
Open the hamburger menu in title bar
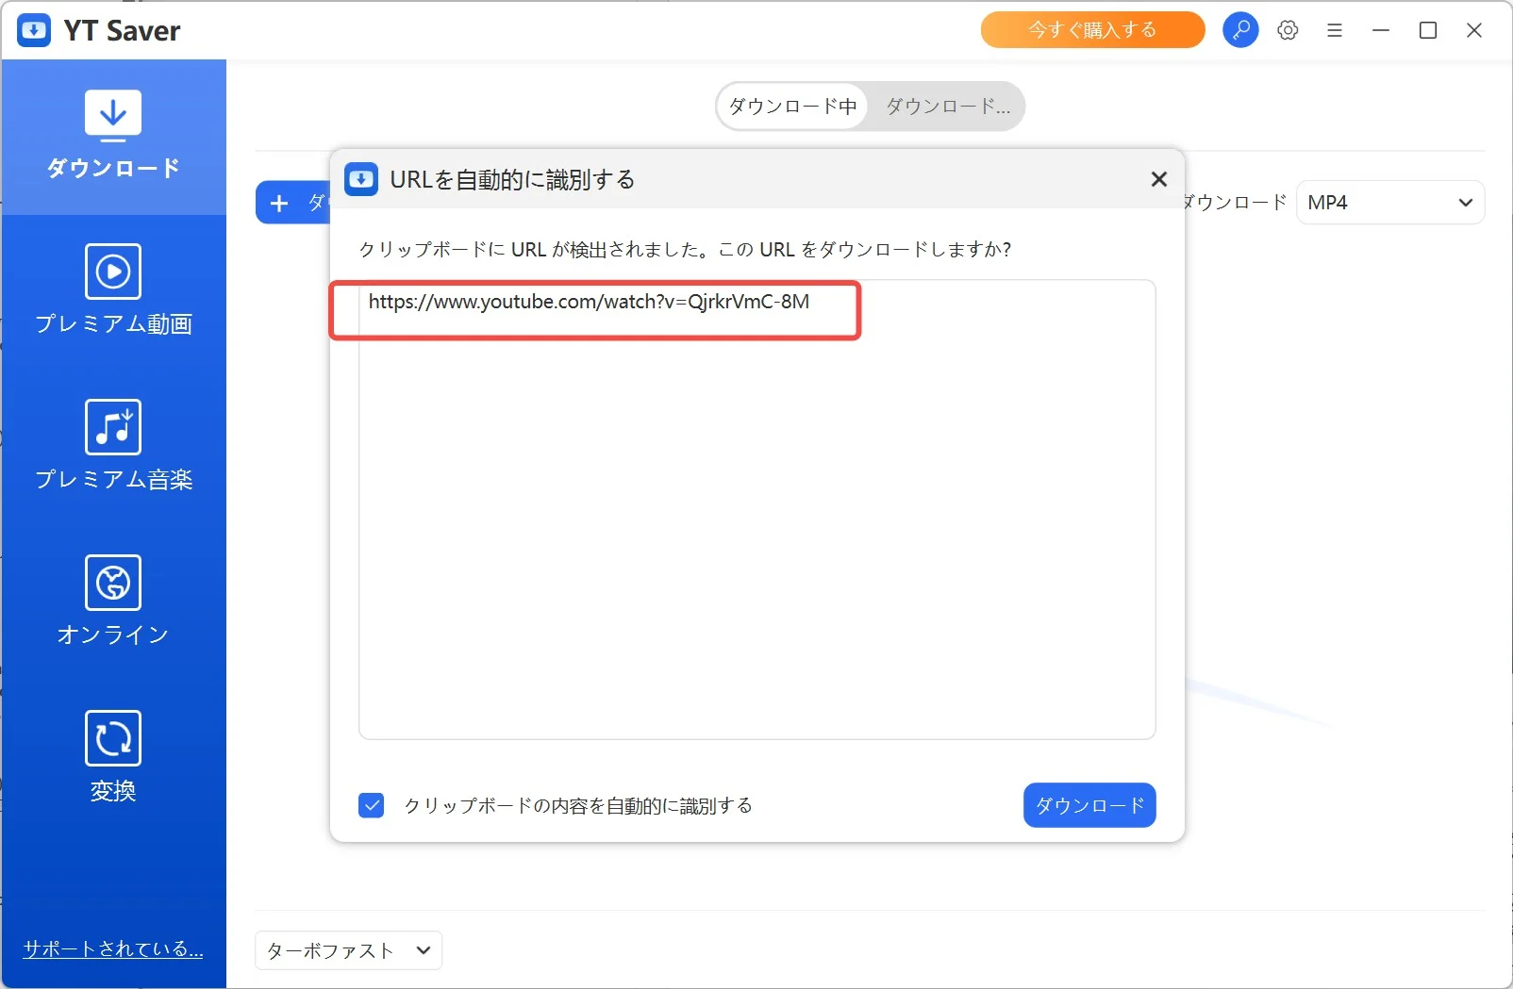(x=1335, y=30)
